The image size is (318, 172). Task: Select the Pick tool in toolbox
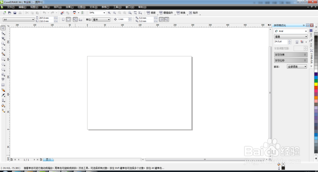(x=3, y=28)
